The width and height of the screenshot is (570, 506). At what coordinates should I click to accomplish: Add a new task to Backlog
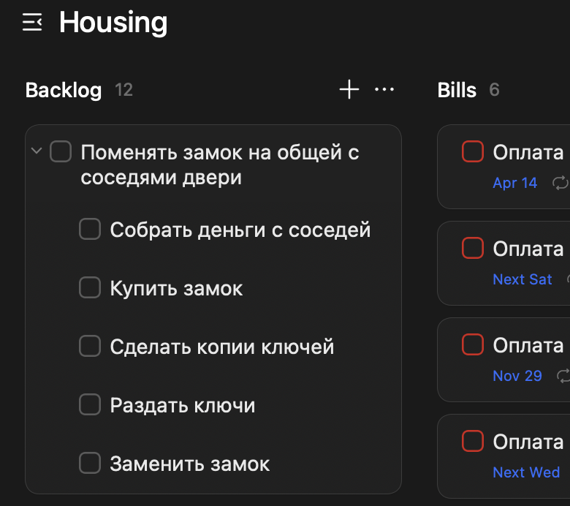349,90
